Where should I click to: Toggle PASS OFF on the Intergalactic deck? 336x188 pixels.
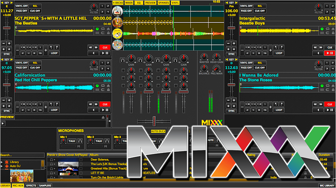pyautogui.click(x=247, y=11)
